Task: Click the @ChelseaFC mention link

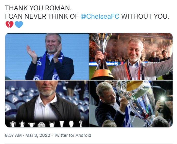Action: pyautogui.click(x=100, y=16)
